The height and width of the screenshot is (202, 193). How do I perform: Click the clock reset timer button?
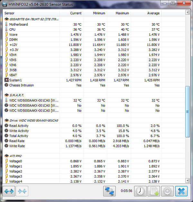pyautogui.click(x=140, y=191)
